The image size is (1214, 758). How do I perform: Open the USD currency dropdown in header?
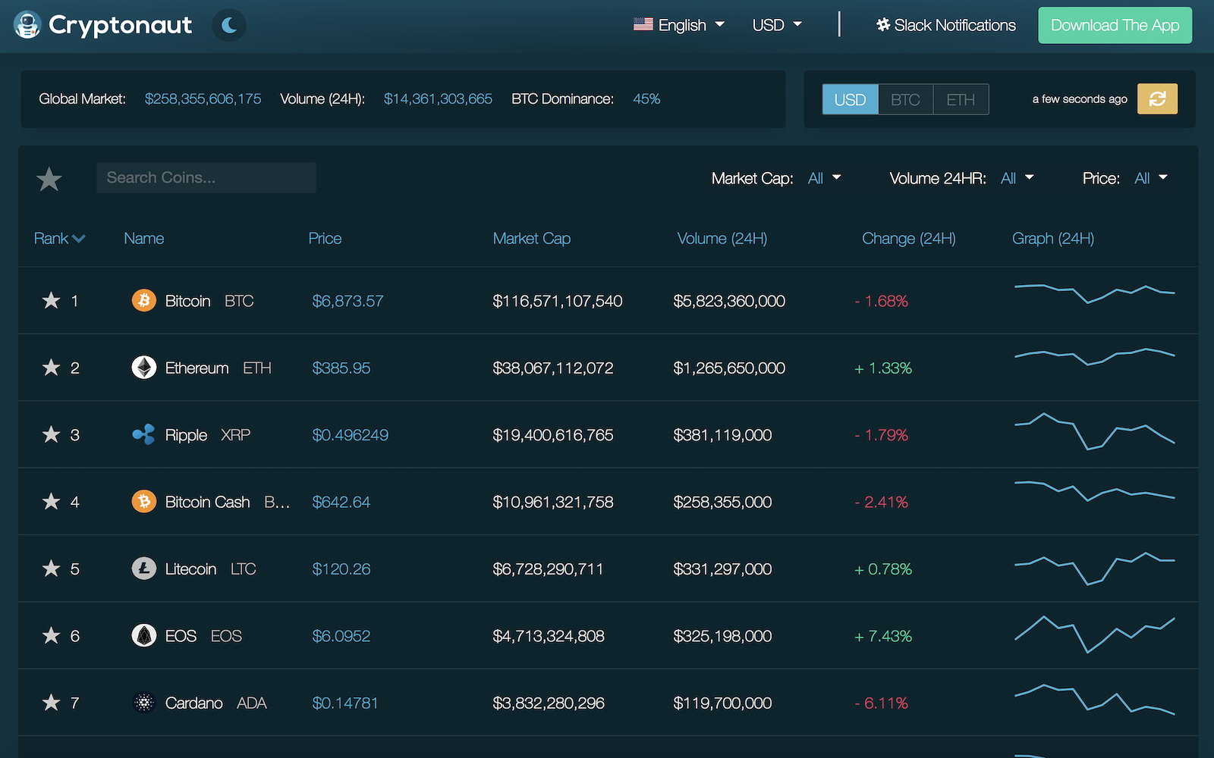point(777,25)
